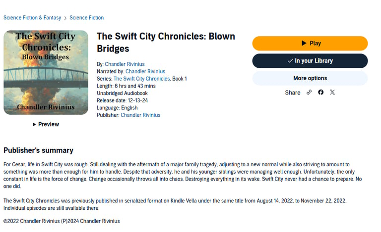Viewport: 381px width, 232px height.
Task: Click the In your Library button
Action: tap(310, 61)
